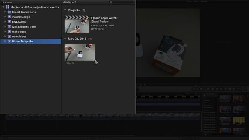Select the Video Template event label
The width and height of the screenshot is (249, 140).
pos(23,41)
